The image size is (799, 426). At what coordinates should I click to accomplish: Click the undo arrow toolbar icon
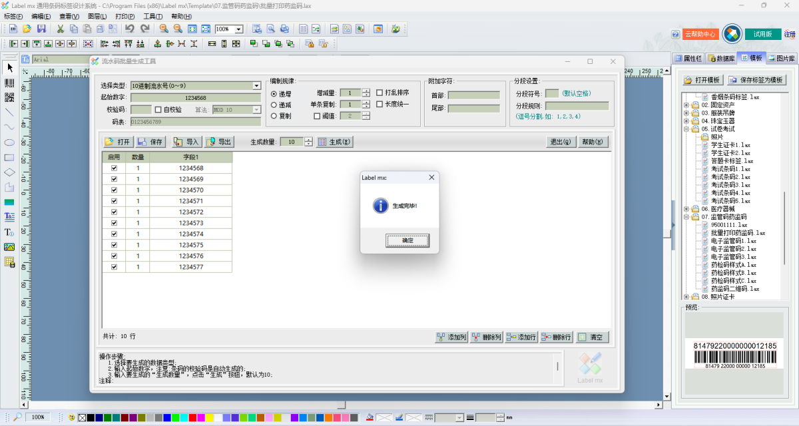pos(129,29)
